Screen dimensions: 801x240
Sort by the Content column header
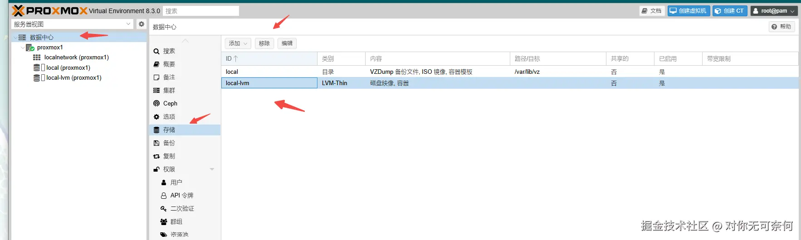click(x=438, y=58)
